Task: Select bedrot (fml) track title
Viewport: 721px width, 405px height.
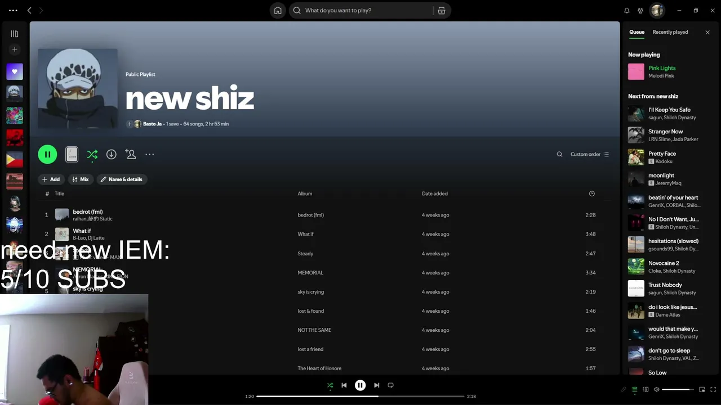Action: click(x=88, y=211)
